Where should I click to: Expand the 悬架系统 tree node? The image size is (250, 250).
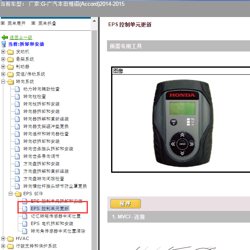3,59
